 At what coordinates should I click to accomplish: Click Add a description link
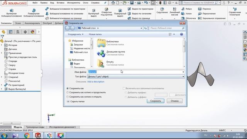(96, 82)
